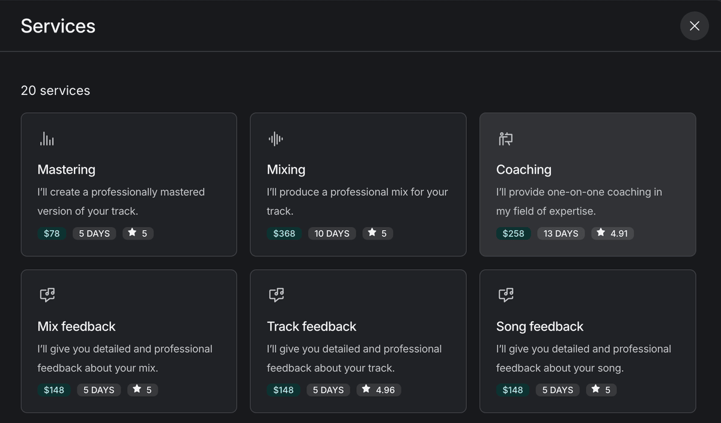Close the Services dialog
The image size is (721, 423).
coord(694,26)
